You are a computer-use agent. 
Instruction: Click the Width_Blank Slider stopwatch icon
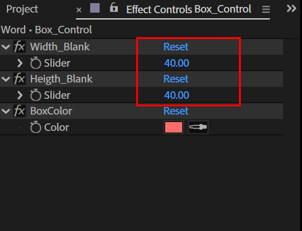click(x=35, y=63)
